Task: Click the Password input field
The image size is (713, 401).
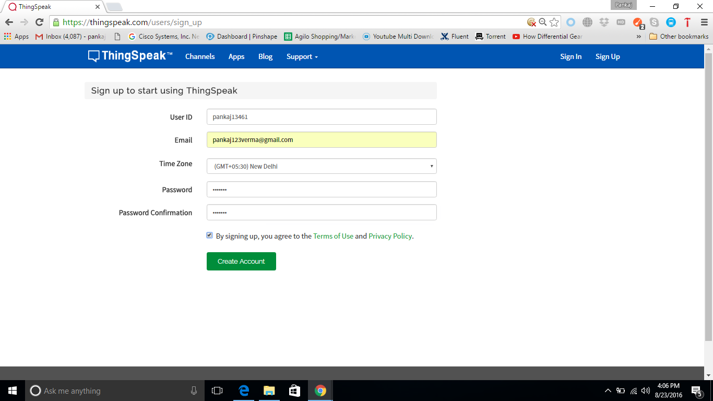Action: [x=322, y=190]
